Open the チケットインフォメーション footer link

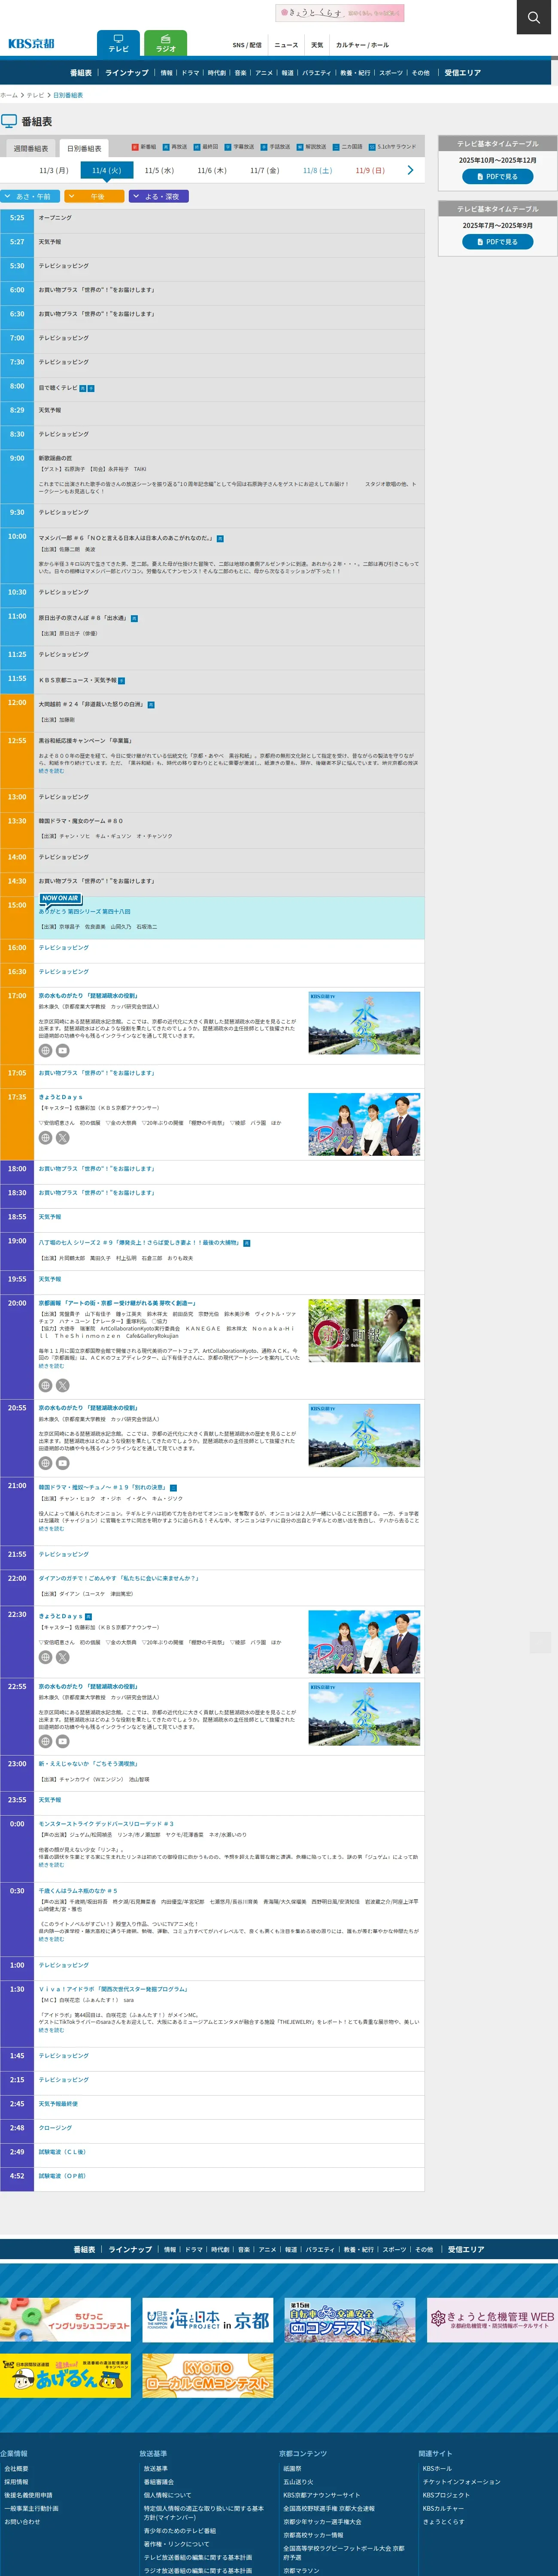[x=461, y=2482]
